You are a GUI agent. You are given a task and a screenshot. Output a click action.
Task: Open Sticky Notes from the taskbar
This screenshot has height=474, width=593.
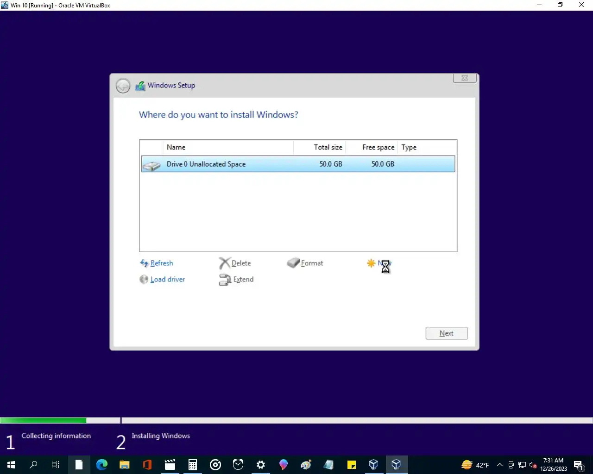(x=351, y=464)
